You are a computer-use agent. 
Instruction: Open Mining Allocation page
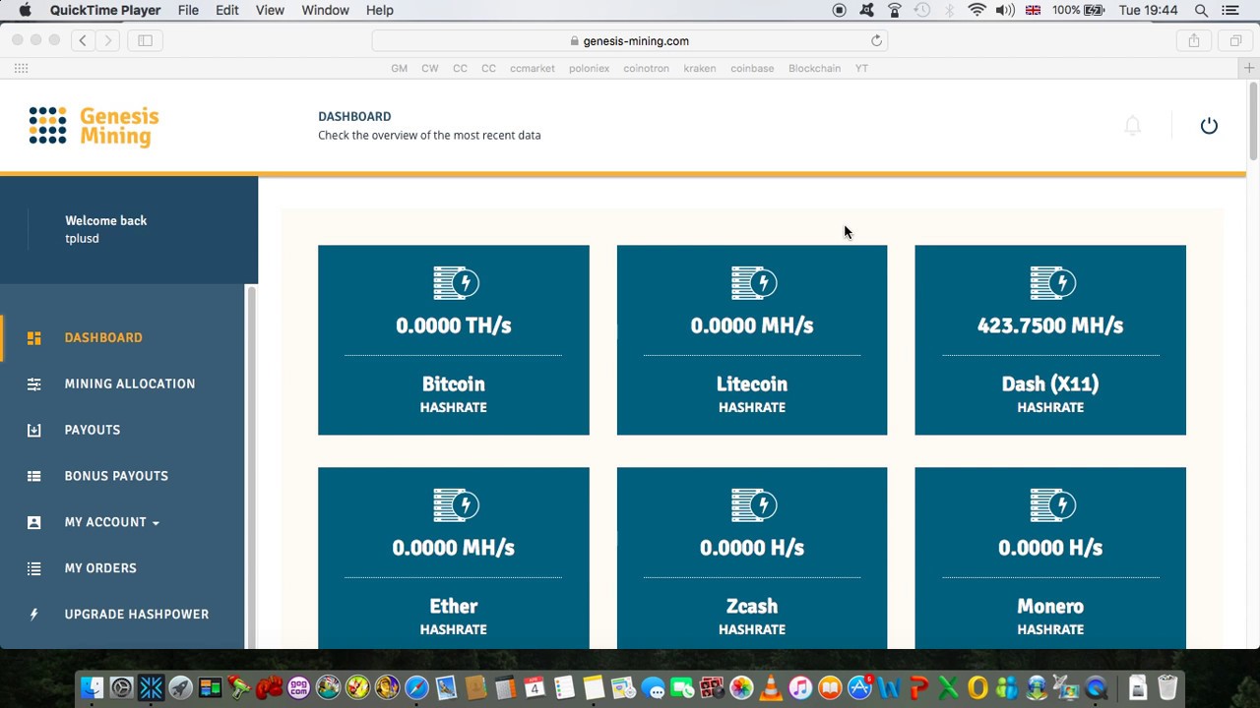tap(130, 383)
